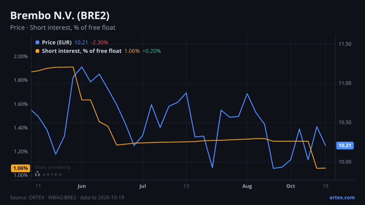Click the 1.00% left axis label
The image size is (365, 205).
21,175
